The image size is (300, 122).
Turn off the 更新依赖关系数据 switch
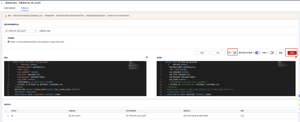click(x=257, y=53)
